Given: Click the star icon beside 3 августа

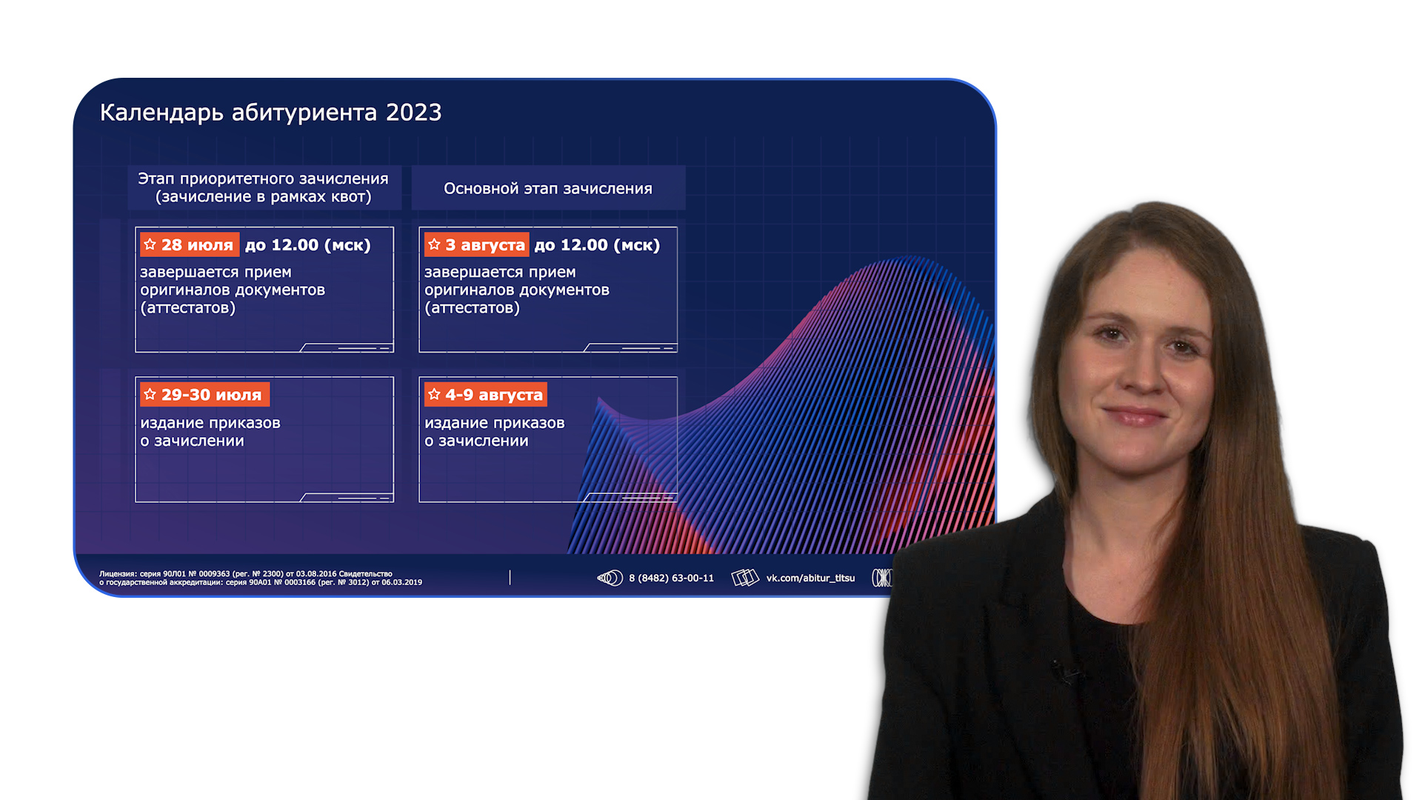Looking at the screenshot, I should click(435, 244).
